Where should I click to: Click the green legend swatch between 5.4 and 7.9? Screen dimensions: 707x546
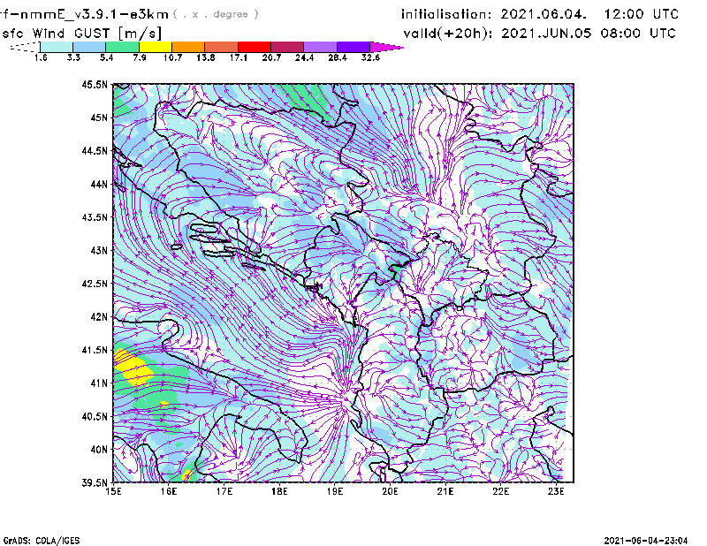(123, 47)
